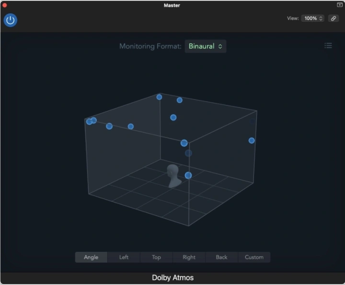Open the list icon beside Monitoring Format
Viewport: 345px width, 285px height.
point(328,46)
